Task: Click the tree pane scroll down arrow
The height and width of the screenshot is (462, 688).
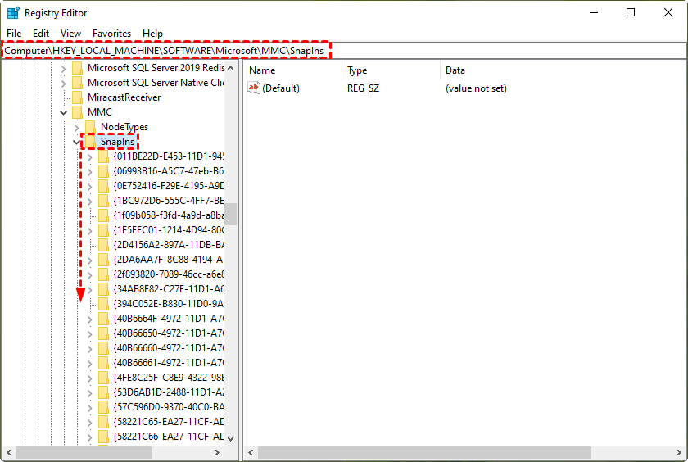Action: [x=231, y=438]
